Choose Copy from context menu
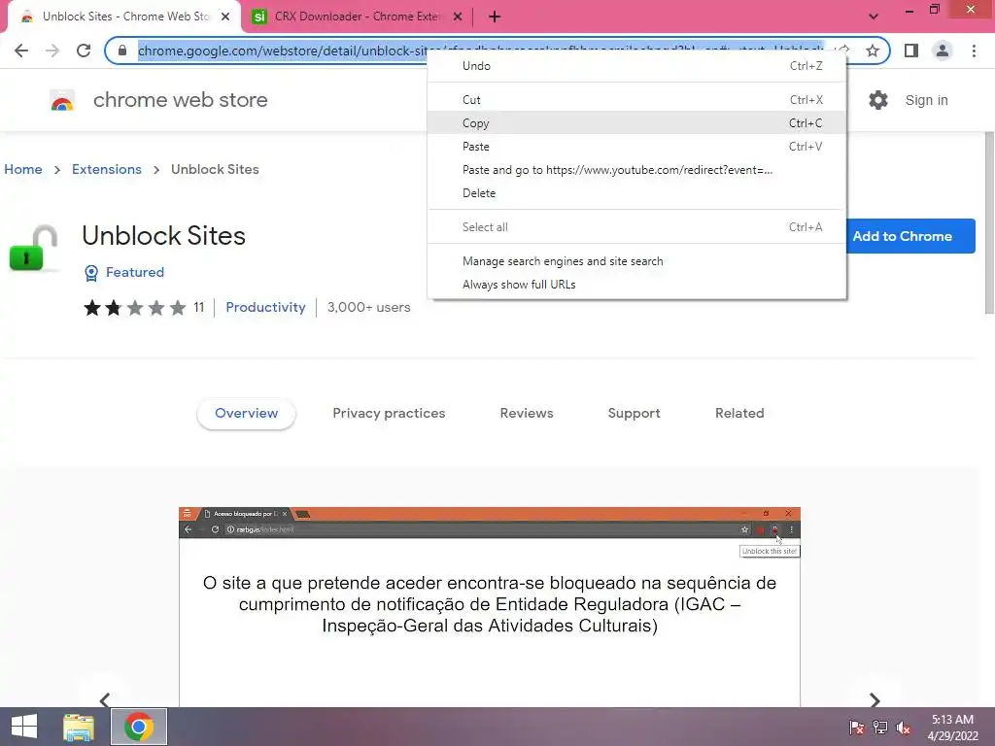The width and height of the screenshot is (995, 746). point(636,123)
